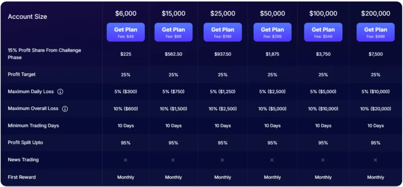Click the Minimum Trading Days row label
This screenshot has width=403, height=187.
[33, 126]
